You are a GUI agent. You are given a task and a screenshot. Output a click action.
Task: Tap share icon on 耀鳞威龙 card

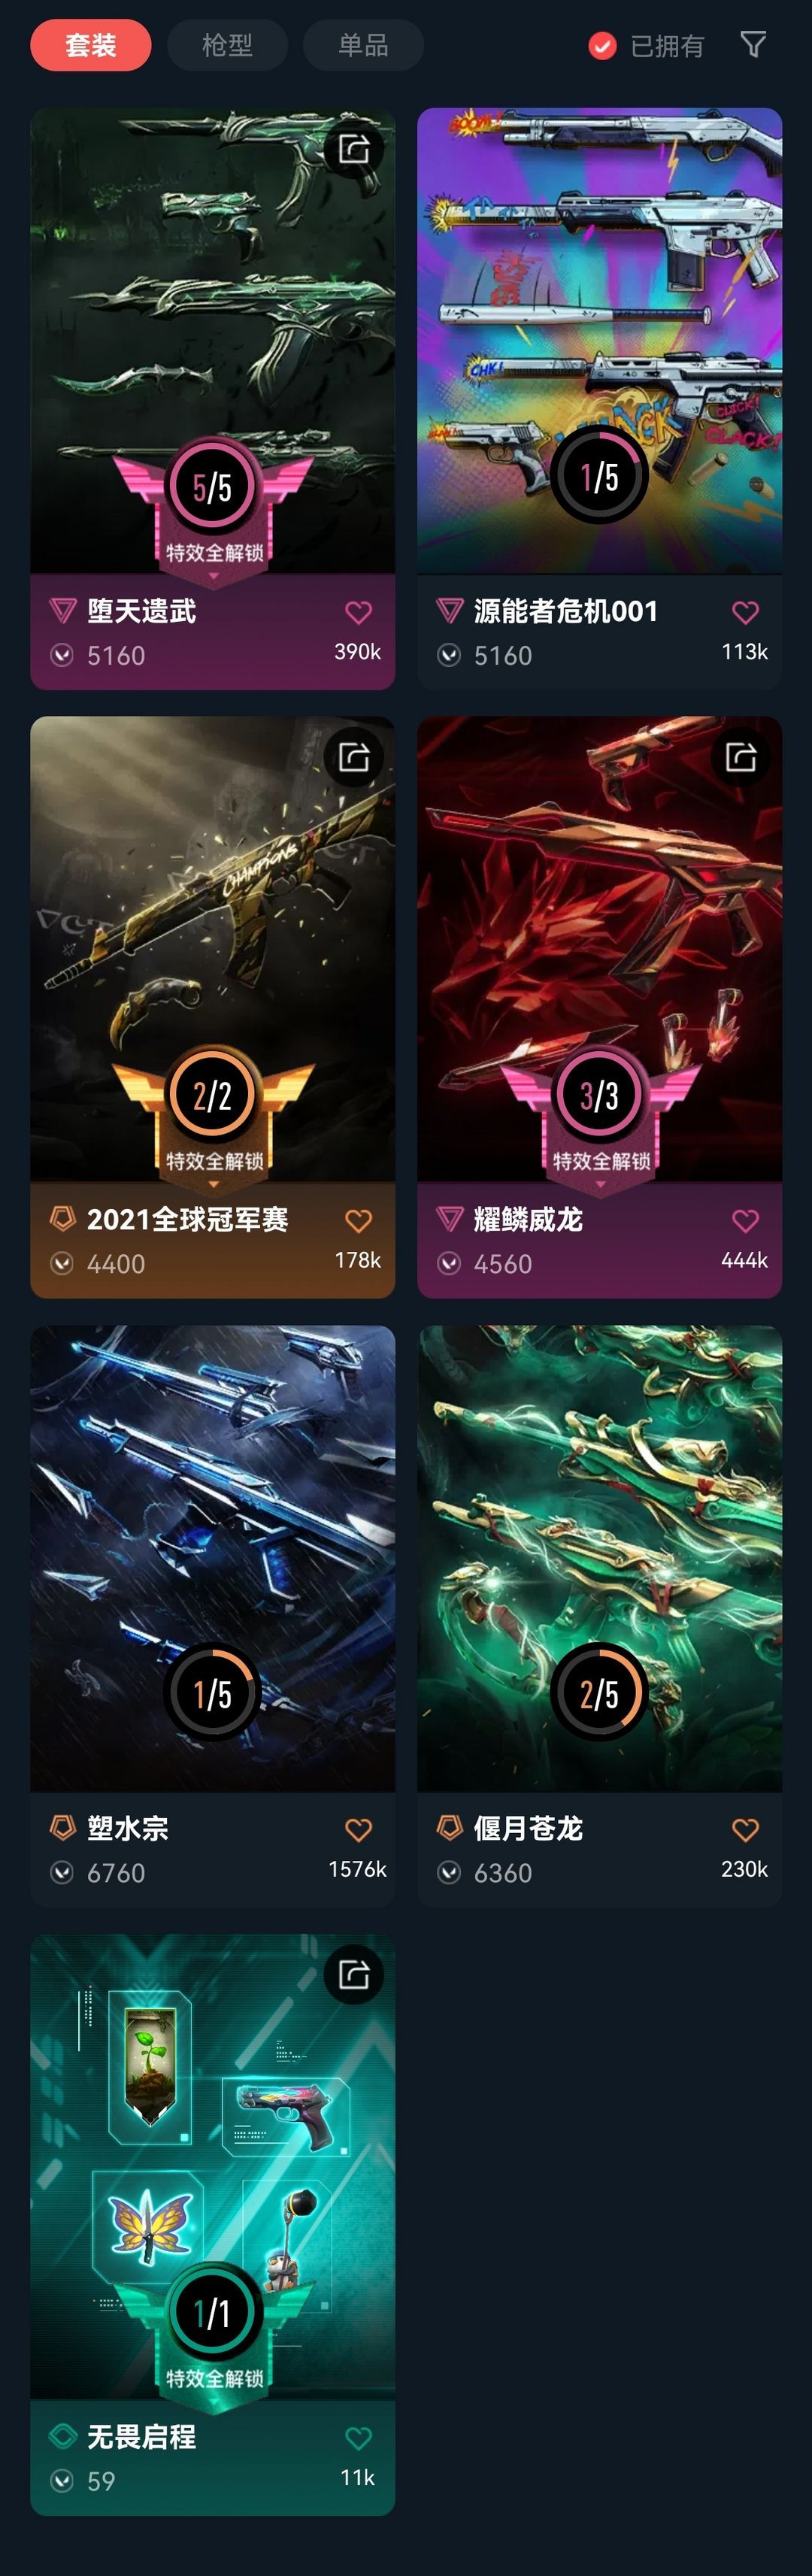tap(740, 757)
